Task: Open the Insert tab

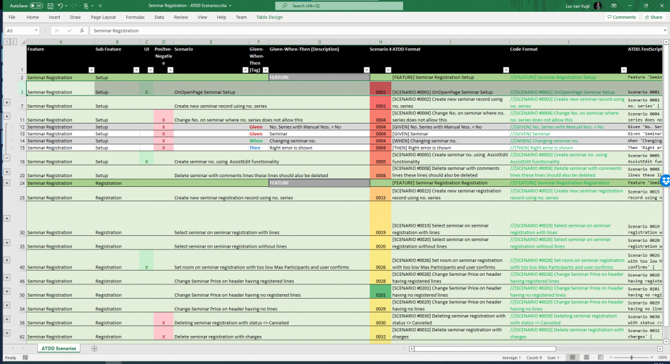Action: 54,18
